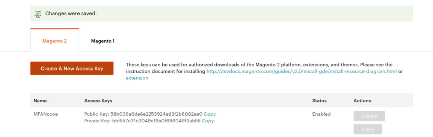Image resolution: width=433 pixels, height=137 pixels.
Task: Open the Magento 1 tab
Action: tap(103, 41)
